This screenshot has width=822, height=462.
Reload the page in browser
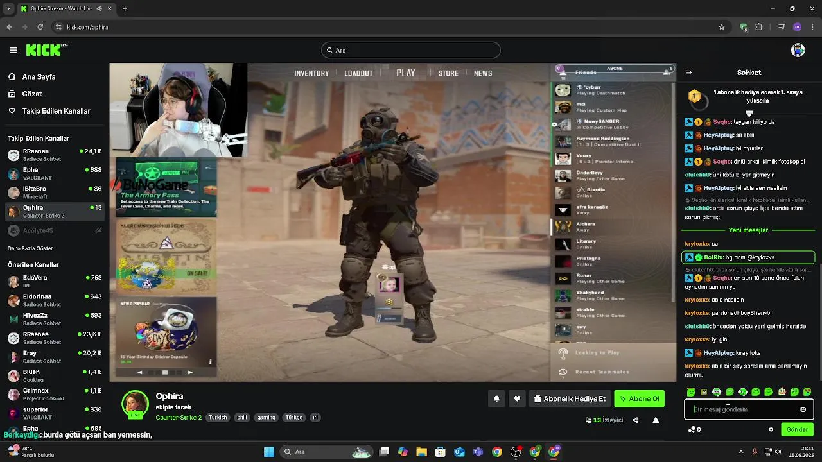pyautogui.click(x=40, y=27)
